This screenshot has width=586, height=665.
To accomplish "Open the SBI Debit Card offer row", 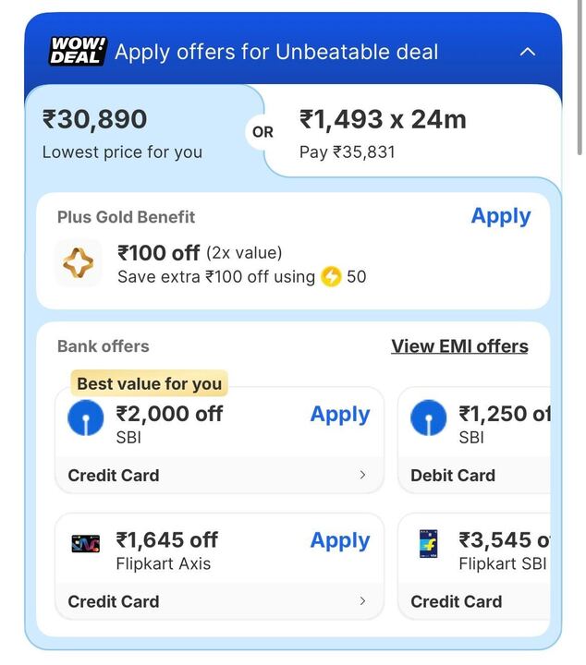I will click(453, 475).
